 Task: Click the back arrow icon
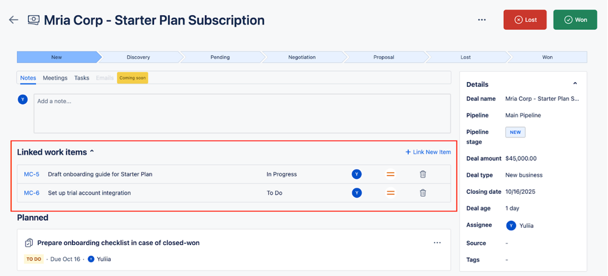[x=13, y=20]
